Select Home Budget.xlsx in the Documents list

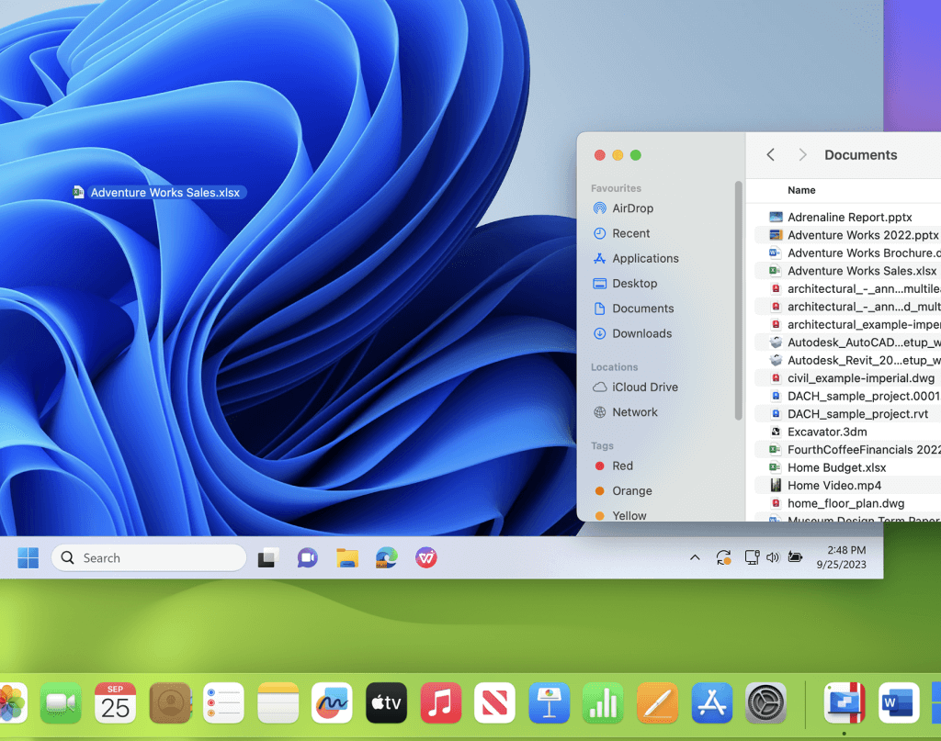(836, 467)
